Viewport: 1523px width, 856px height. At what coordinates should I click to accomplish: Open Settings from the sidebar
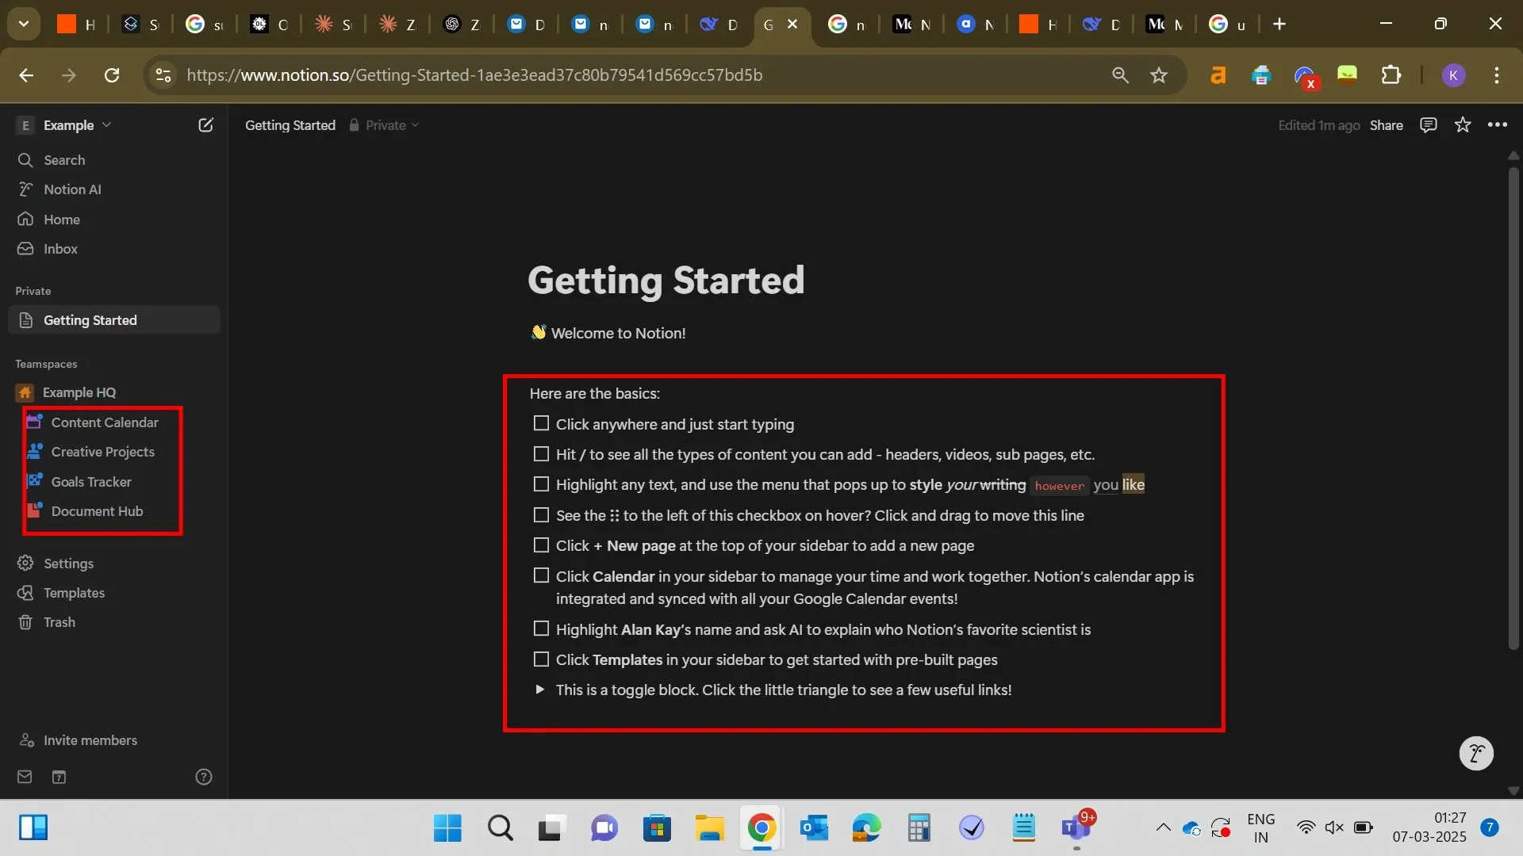pos(68,563)
